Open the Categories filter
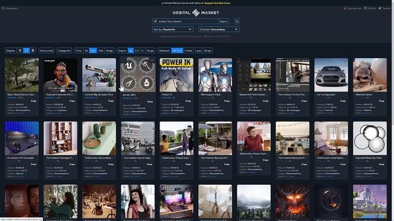 (x=64, y=50)
